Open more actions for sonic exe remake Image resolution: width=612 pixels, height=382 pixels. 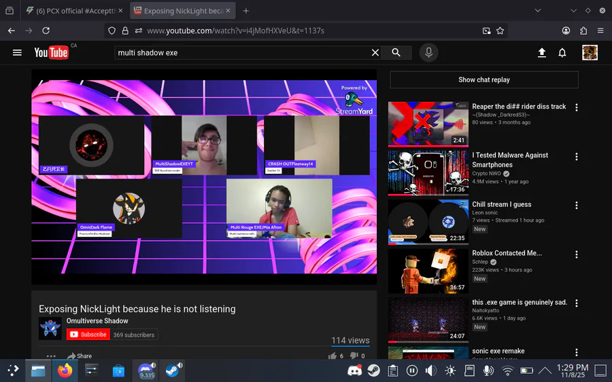(577, 352)
